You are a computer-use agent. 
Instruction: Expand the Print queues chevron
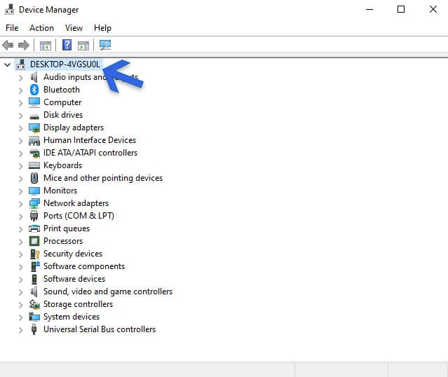pos(20,229)
